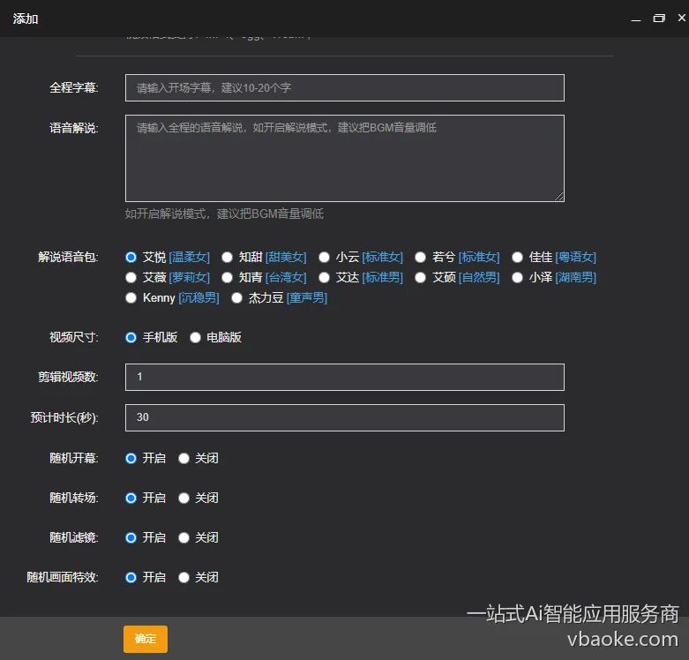The width and height of the screenshot is (689, 660).
Task: Click the 预计时长(秒) input field
Action: (344, 417)
